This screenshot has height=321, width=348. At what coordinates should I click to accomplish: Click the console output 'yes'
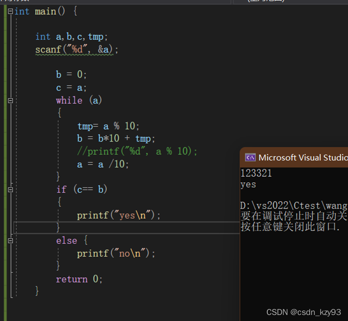[x=248, y=185]
